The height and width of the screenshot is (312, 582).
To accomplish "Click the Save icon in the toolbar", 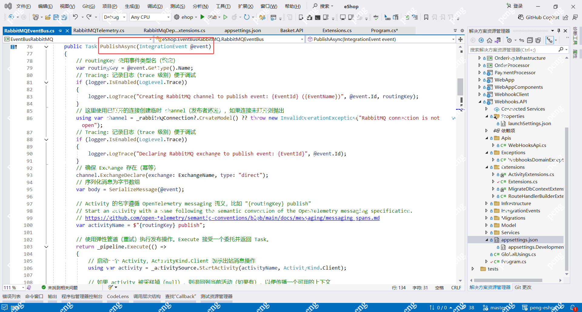I will (56, 17).
